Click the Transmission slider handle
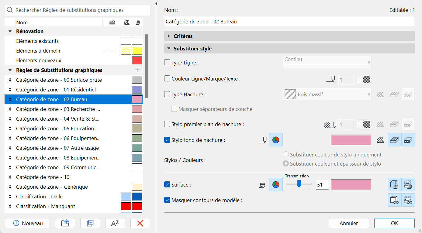 pyautogui.click(x=299, y=183)
